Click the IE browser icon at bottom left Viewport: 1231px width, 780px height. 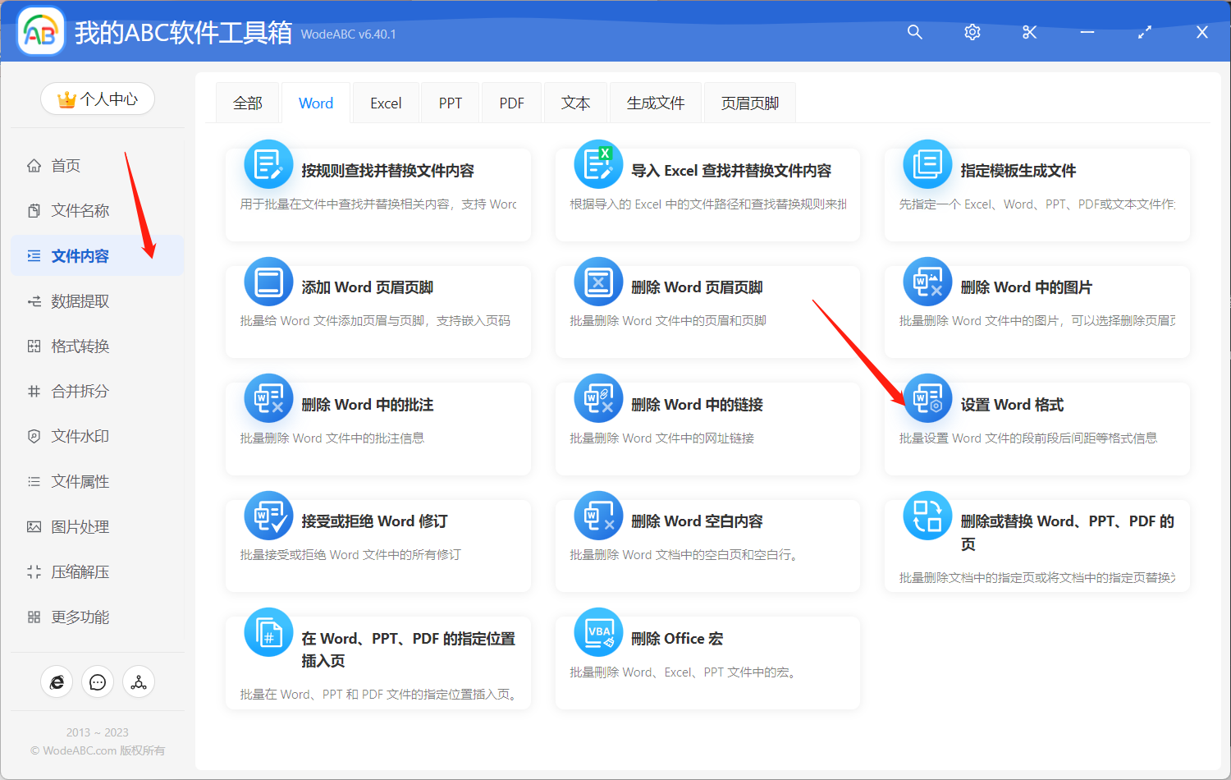[57, 681]
